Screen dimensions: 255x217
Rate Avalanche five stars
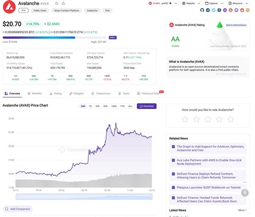tap(231, 119)
